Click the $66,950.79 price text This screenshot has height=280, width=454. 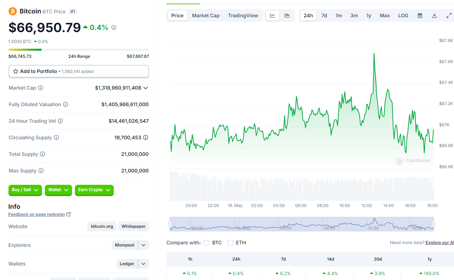click(45, 28)
